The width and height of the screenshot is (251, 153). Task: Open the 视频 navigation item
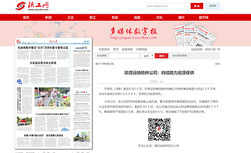click(x=137, y=18)
